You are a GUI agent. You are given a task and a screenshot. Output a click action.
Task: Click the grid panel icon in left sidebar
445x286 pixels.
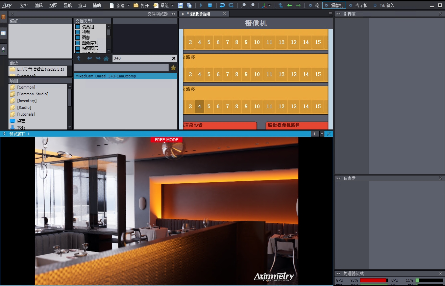[x=3, y=33]
